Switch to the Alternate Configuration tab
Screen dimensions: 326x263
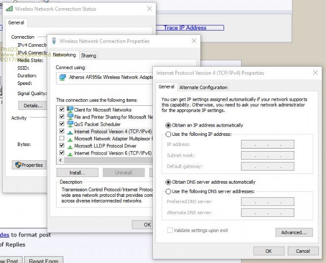(x=203, y=87)
